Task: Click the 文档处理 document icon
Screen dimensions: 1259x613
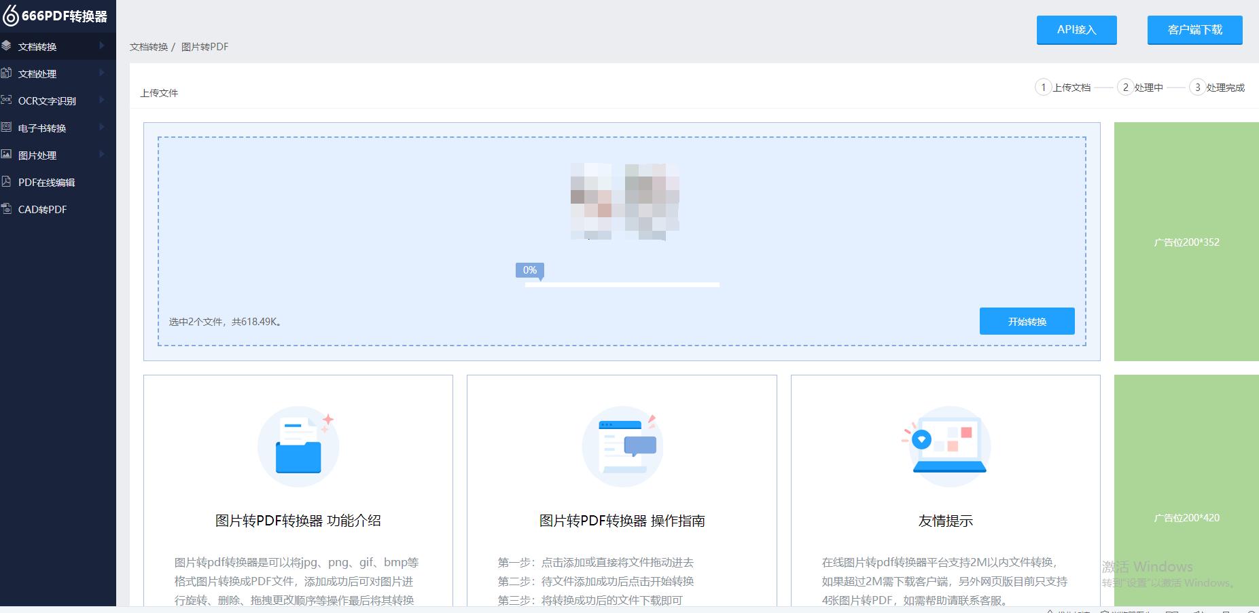Action: point(7,73)
